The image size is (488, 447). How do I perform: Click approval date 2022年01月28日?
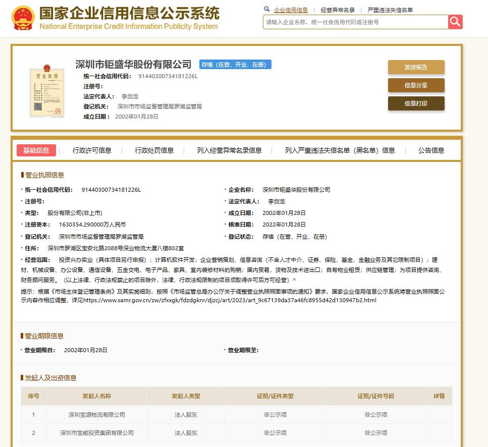[284, 225]
